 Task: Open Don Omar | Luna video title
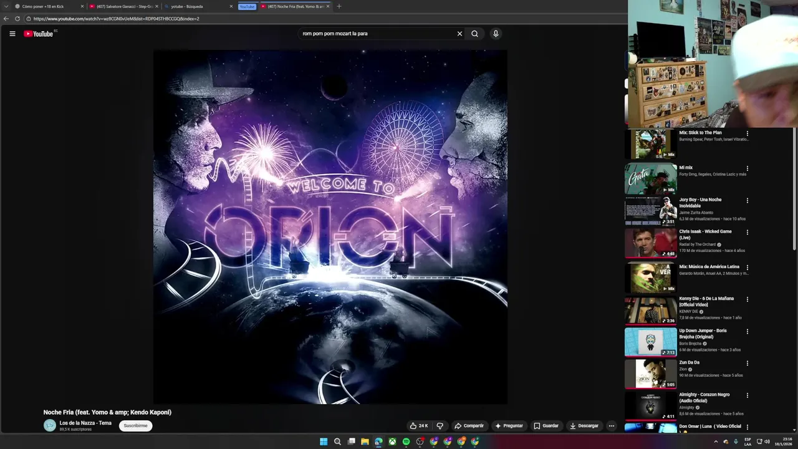point(710,427)
